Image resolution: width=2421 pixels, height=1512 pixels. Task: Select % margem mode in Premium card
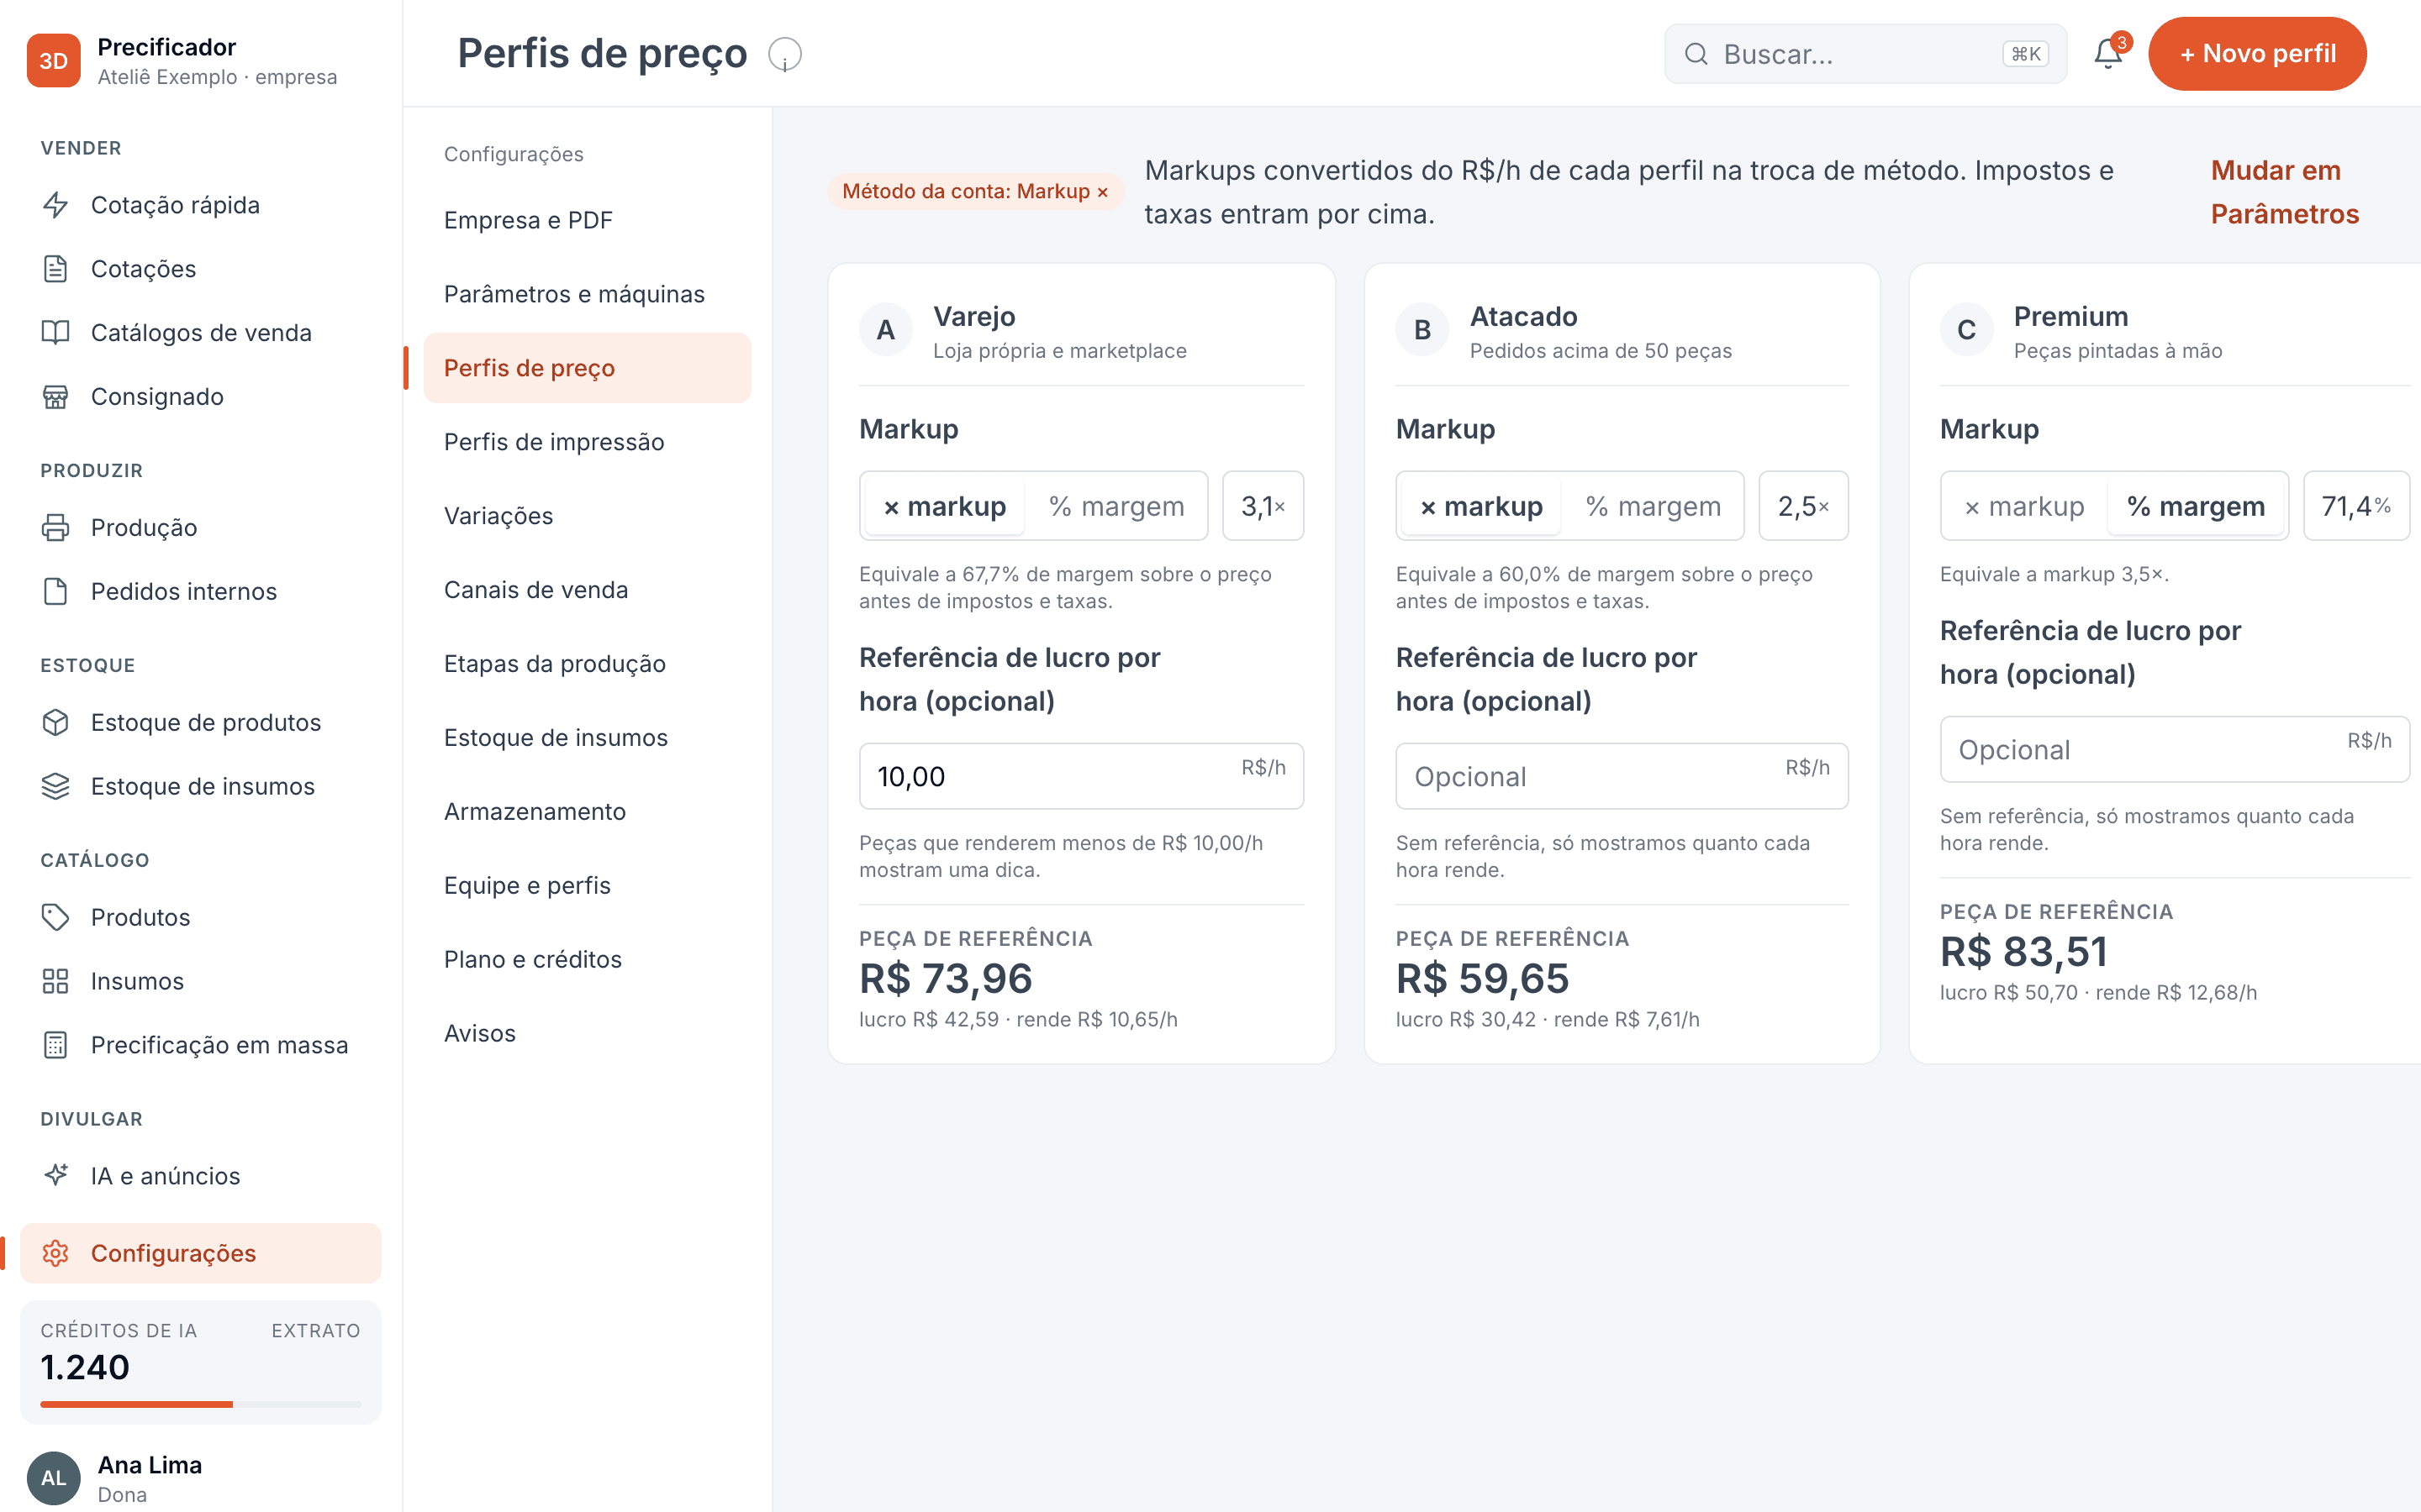pyautogui.click(x=2196, y=507)
